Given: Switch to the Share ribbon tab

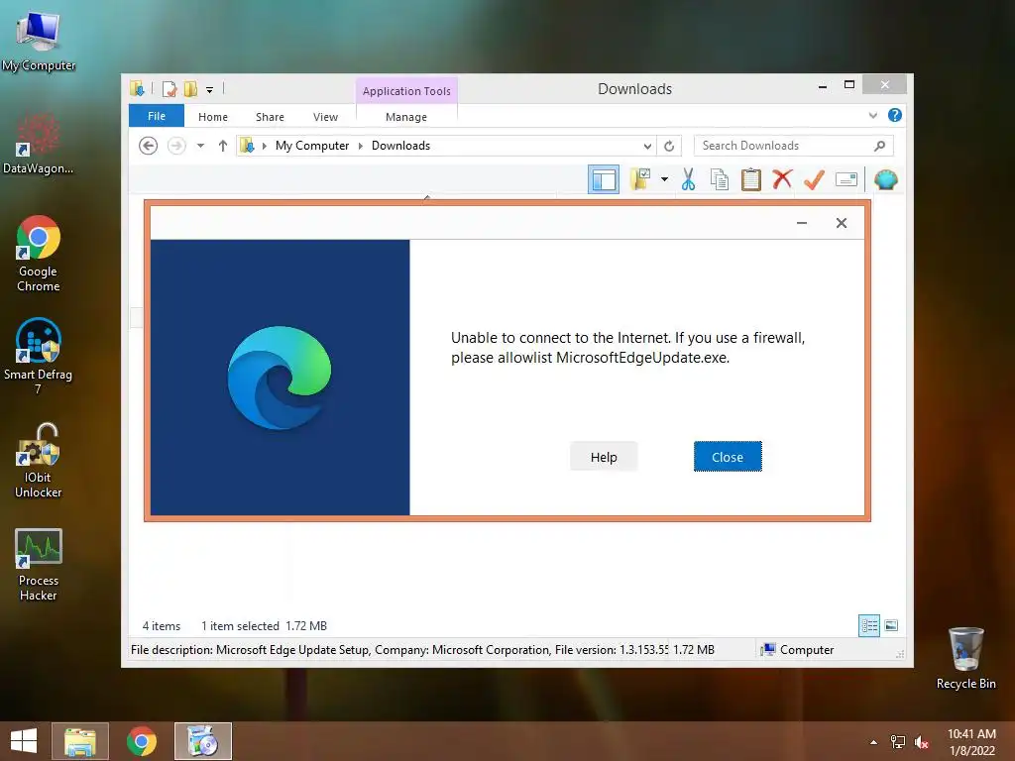Looking at the screenshot, I should coord(270,117).
